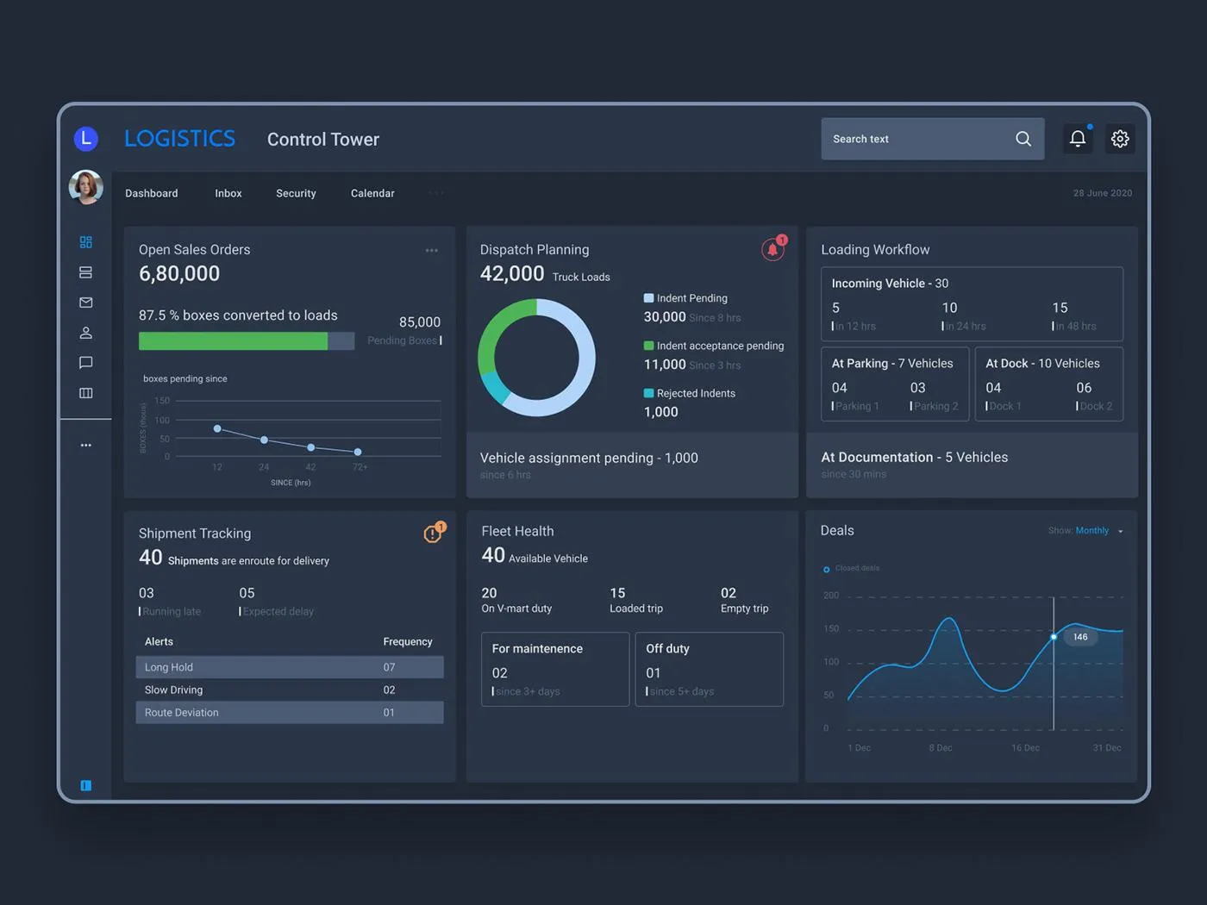Image resolution: width=1207 pixels, height=905 pixels.
Task: Click the Off duty card
Action: 710,670
